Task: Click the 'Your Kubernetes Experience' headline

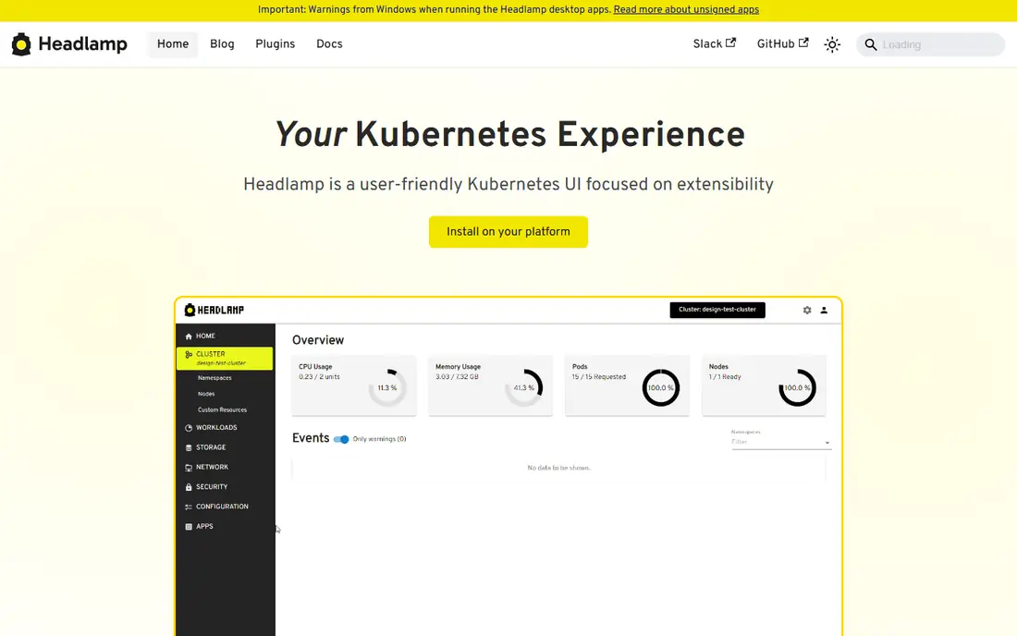Action: (509, 135)
